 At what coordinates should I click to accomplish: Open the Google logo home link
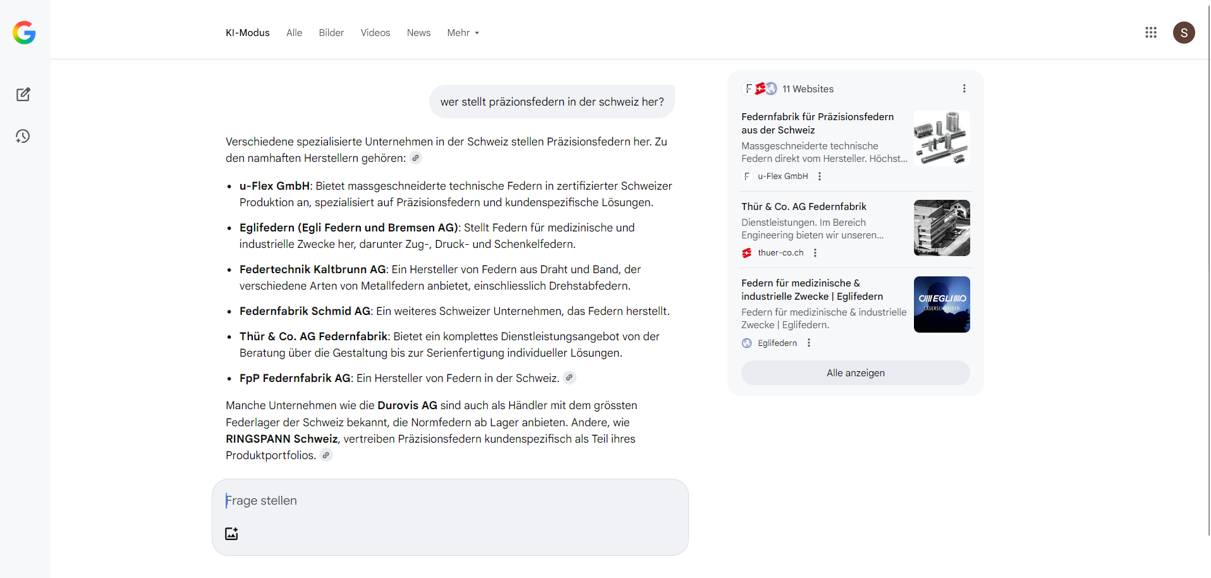tap(24, 32)
